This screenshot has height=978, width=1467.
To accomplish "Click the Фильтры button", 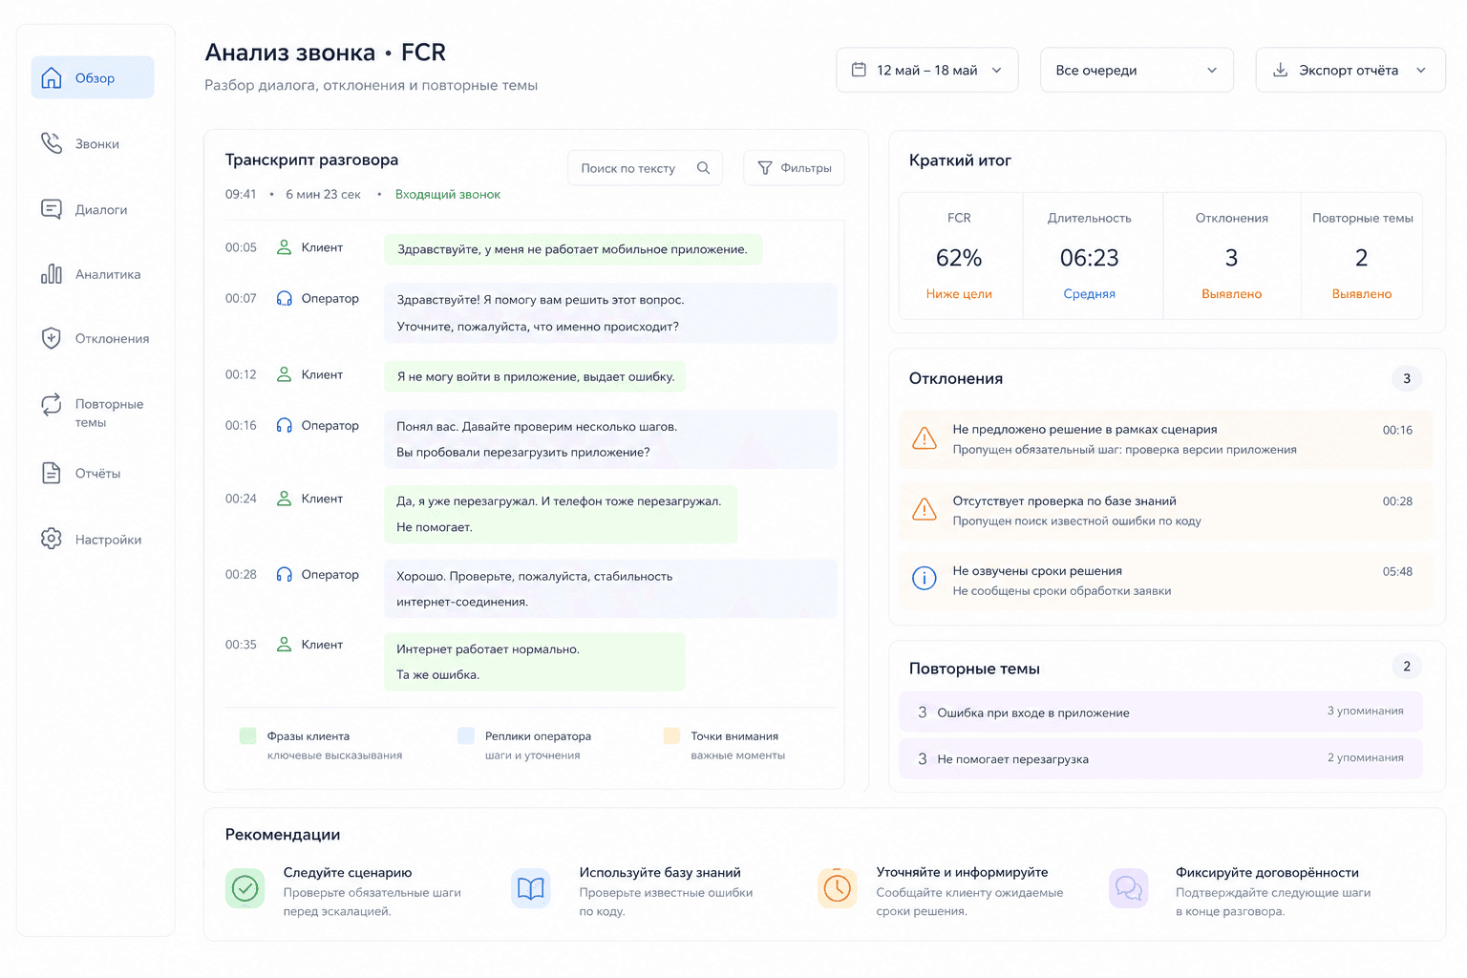I will (x=794, y=168).
